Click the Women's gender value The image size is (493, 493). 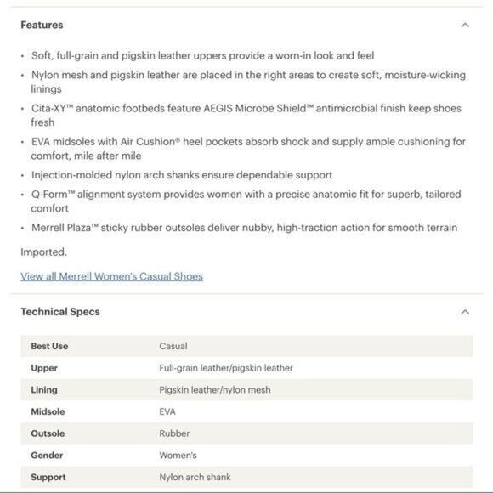pos(178,456)
